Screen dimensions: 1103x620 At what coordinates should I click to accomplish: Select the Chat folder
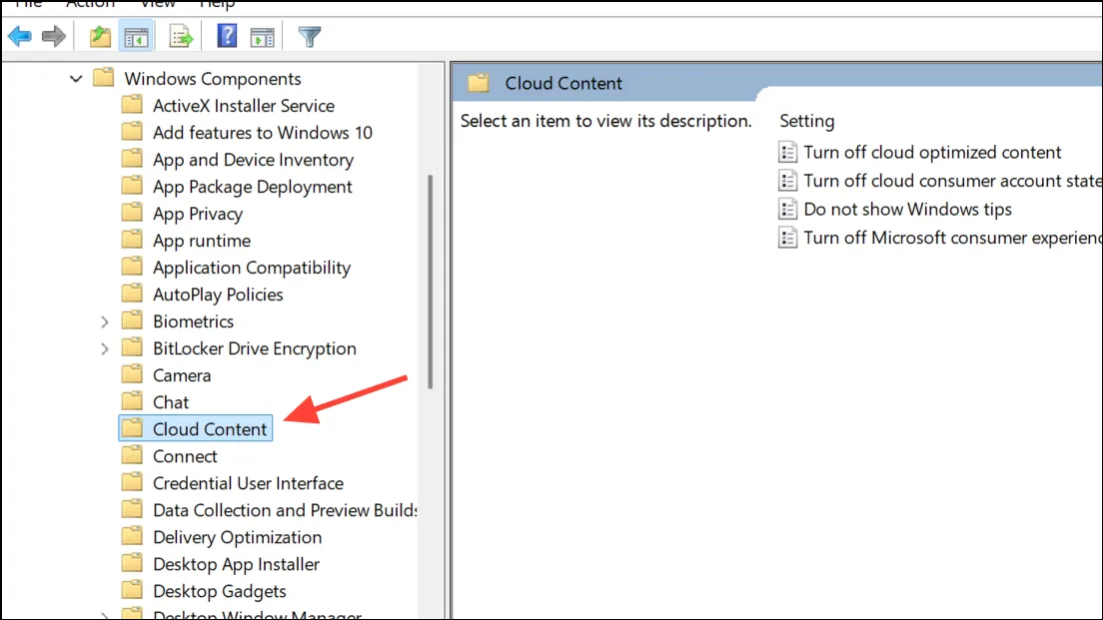[x=171, y=402]
